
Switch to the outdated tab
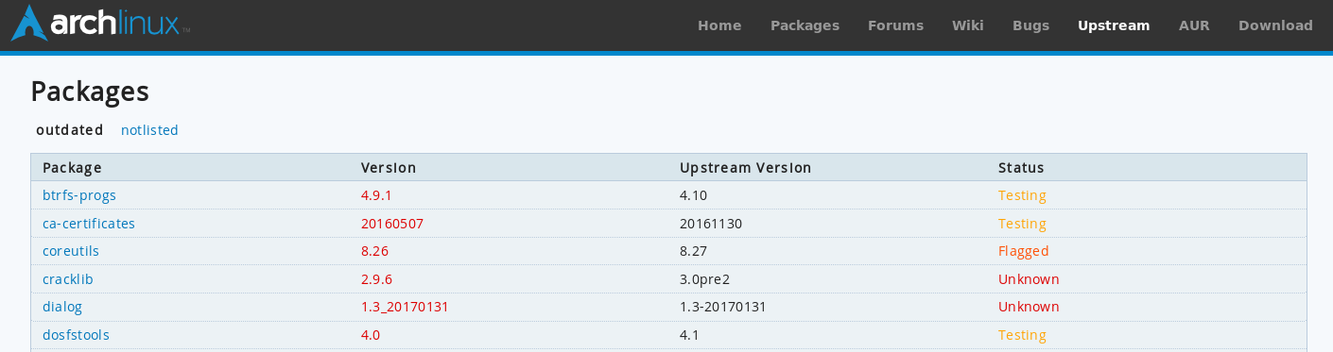[70, 130]
